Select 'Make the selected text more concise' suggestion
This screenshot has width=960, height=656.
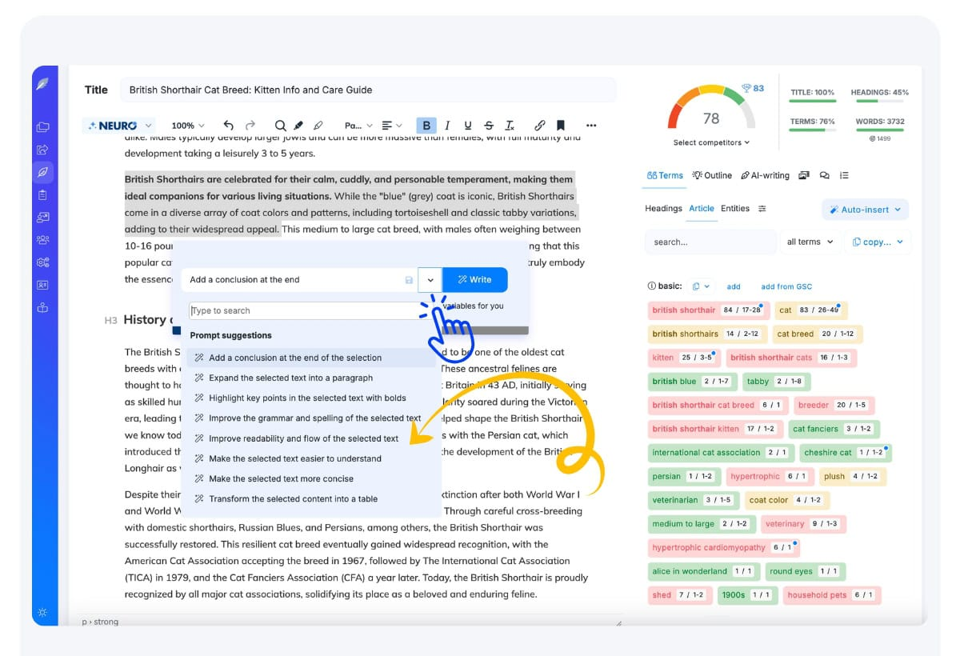281,478
